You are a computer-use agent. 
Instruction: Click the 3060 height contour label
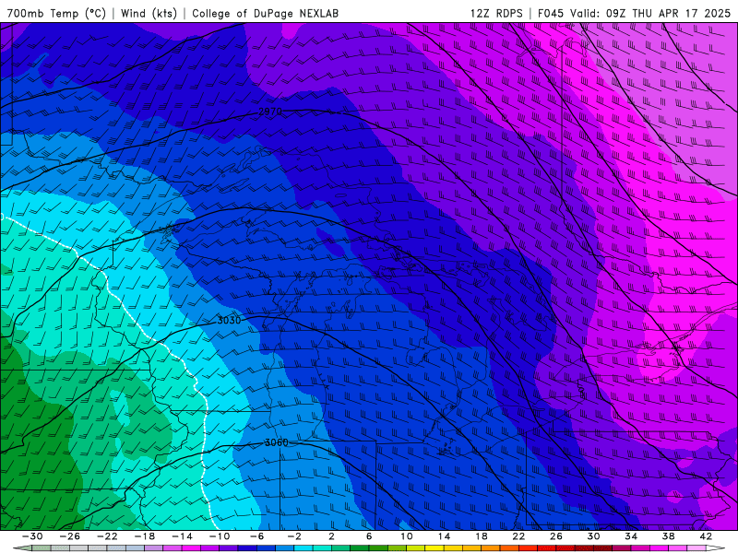click(x=276, y=442)
